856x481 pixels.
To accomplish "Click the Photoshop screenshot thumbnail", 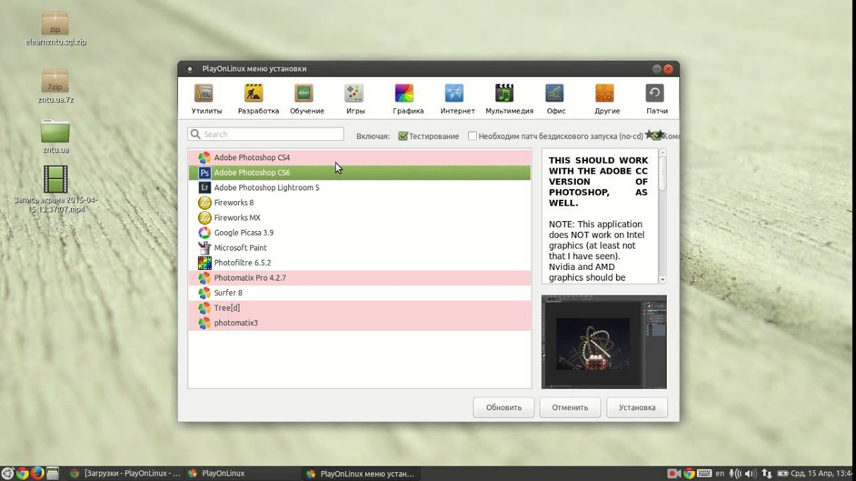I will 604,342.
